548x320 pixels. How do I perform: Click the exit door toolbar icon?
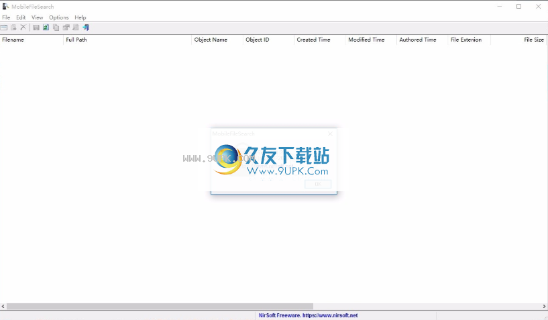point(86,28)
